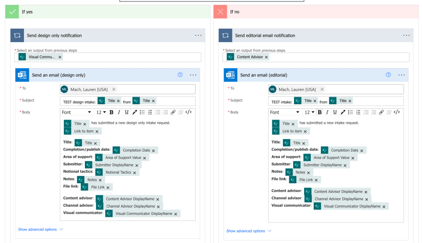The image size is (422, 243).
Task: Click the output selection field under editorial notification
Action: [316, 57]
